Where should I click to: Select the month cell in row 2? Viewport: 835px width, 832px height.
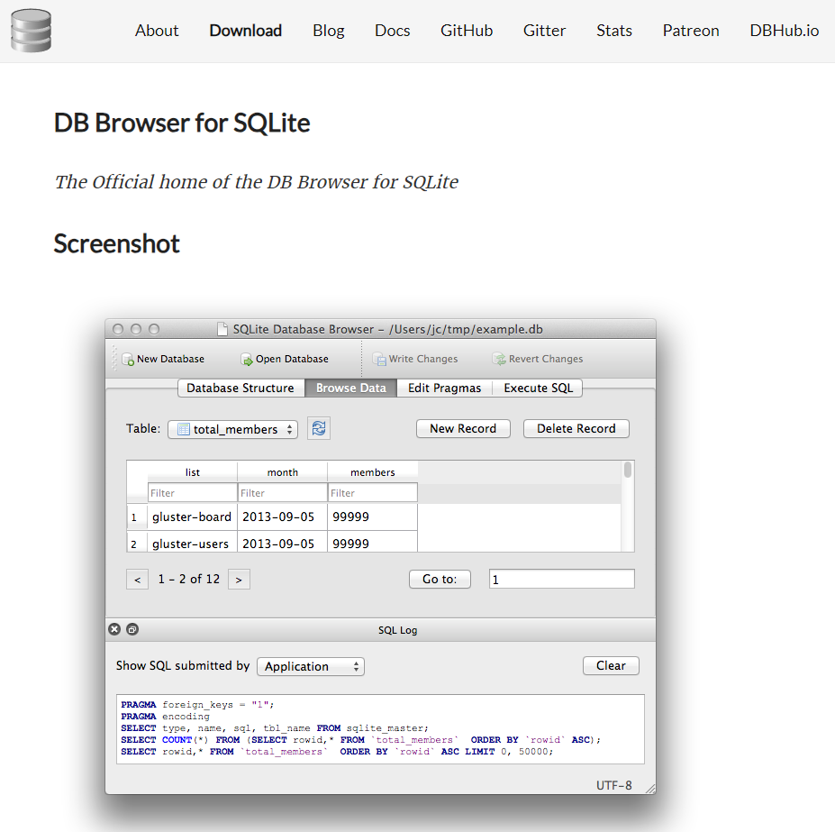coord(282,543)
